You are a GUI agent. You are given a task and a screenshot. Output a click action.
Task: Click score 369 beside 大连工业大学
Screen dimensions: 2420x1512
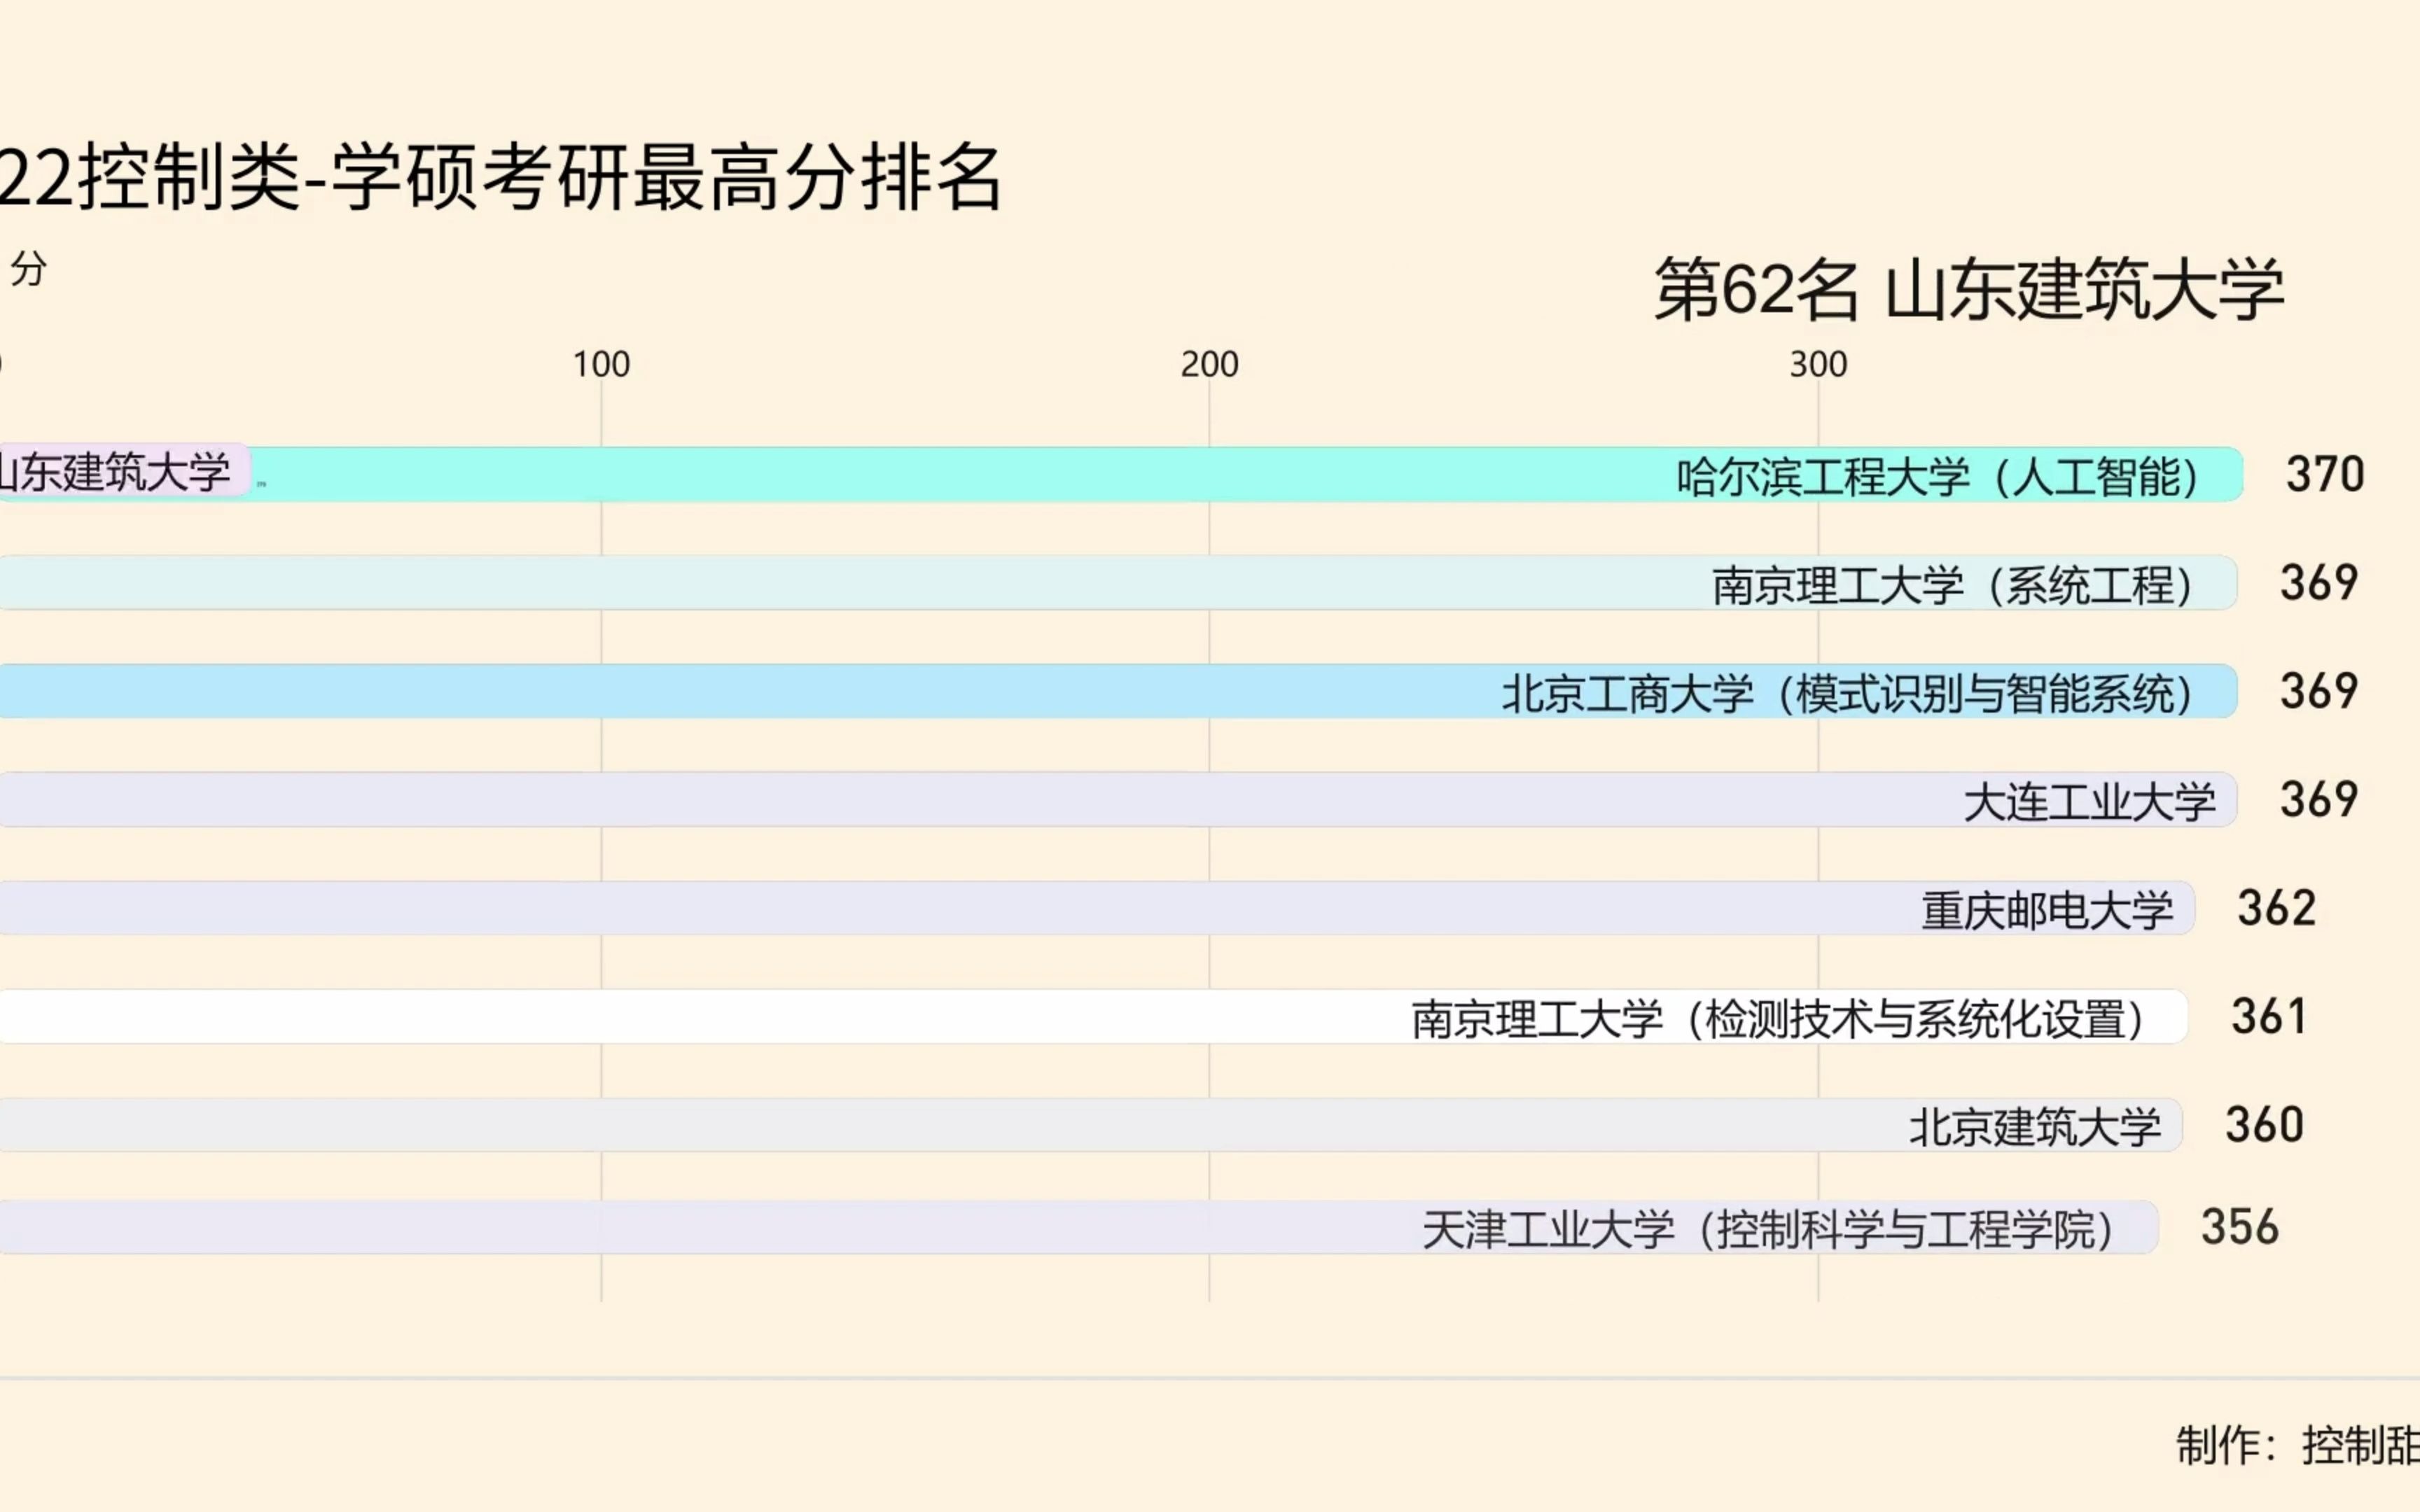(x=2319, y=799)
